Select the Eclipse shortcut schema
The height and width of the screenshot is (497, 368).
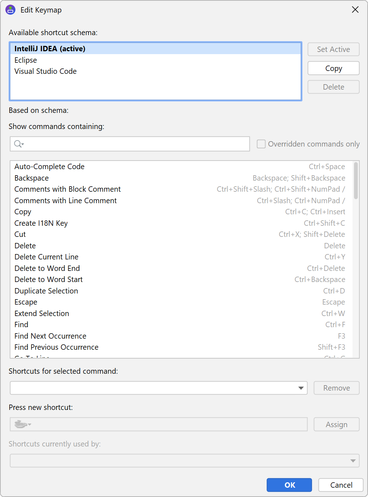26,60
